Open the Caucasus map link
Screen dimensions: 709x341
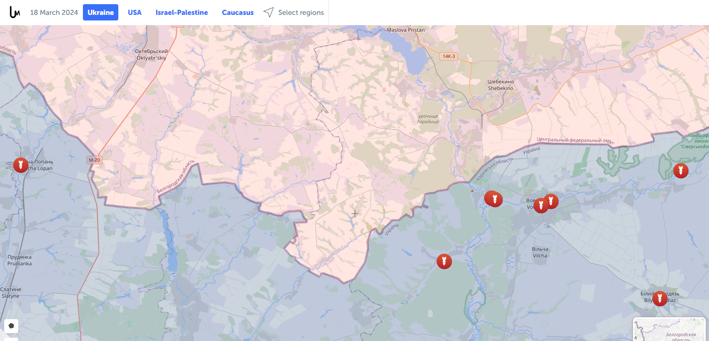(238, 13)
